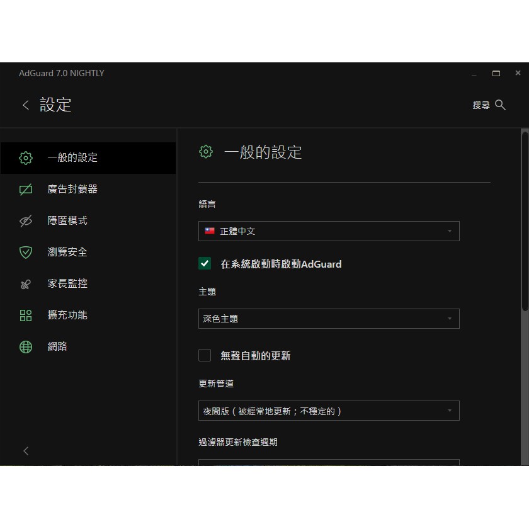This screenshot has height=529, width=529.
Task: Close the AdGuard window
Action: (x=518, y=73)
